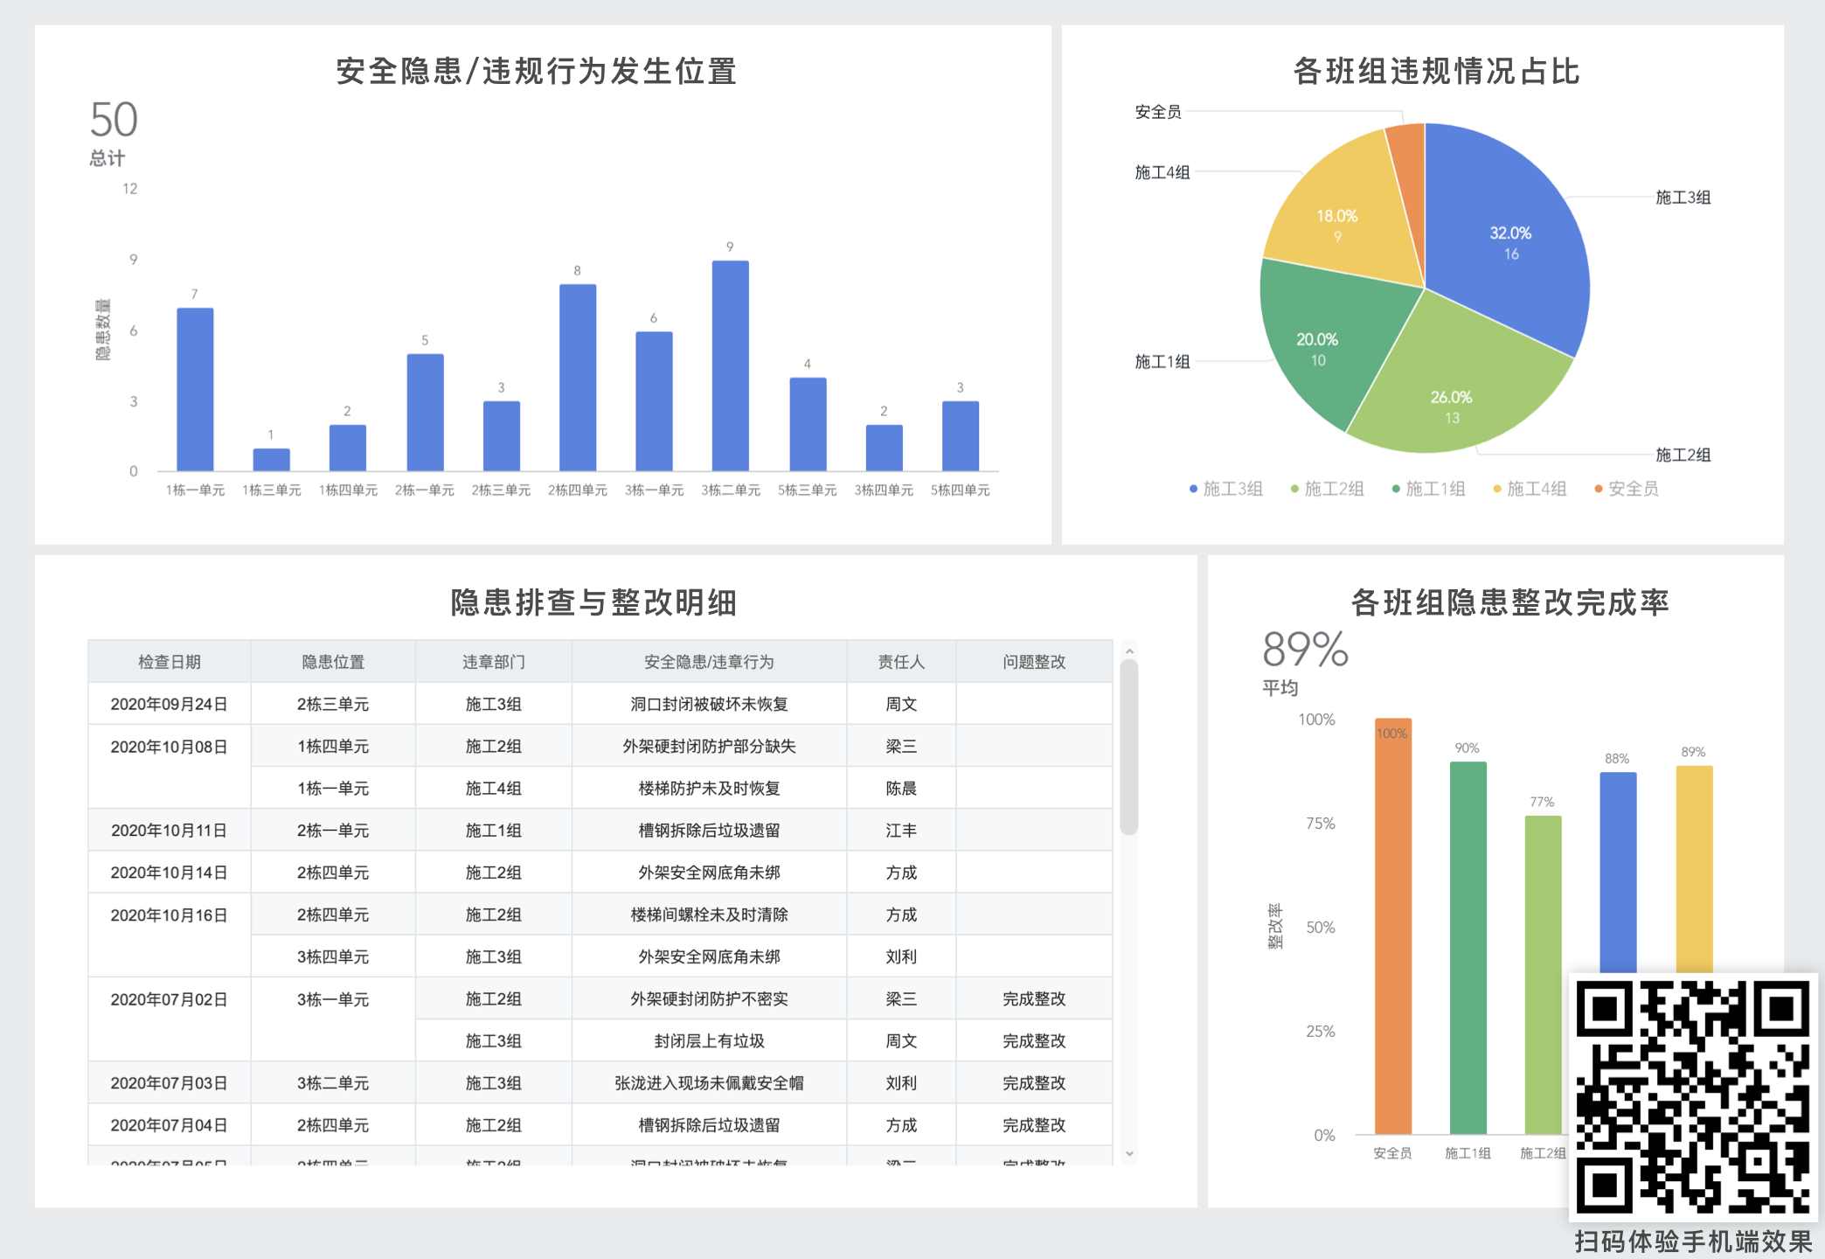Click the 3栋二单元 bar with value 9
1825x1259 pixels.
(x=730, y=365)
